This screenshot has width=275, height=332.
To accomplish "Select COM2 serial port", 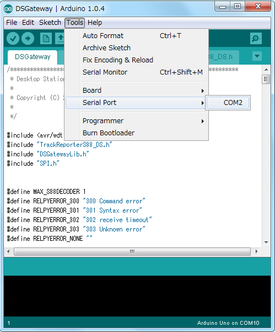I will [x=228, y=103].
